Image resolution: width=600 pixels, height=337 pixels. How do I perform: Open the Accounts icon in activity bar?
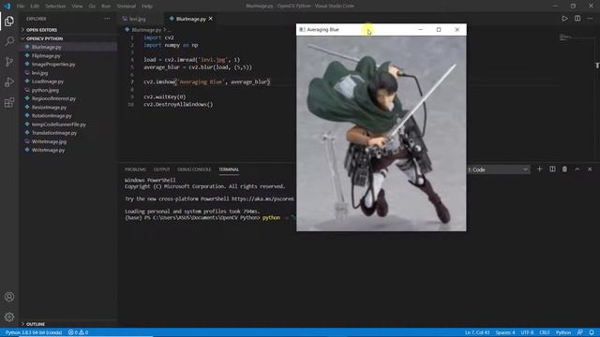point(9,297)
